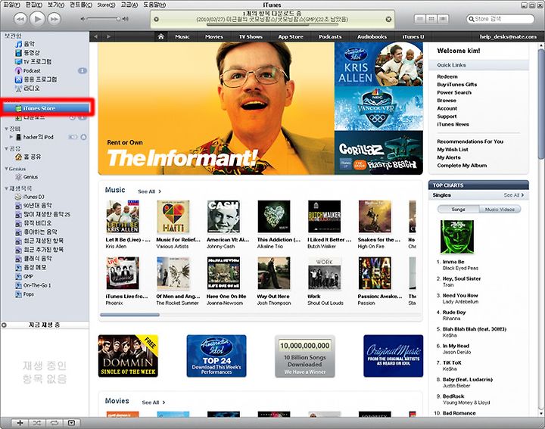Collapse the 공유 shared section
The image size is (545, 429).
[6, 148]
